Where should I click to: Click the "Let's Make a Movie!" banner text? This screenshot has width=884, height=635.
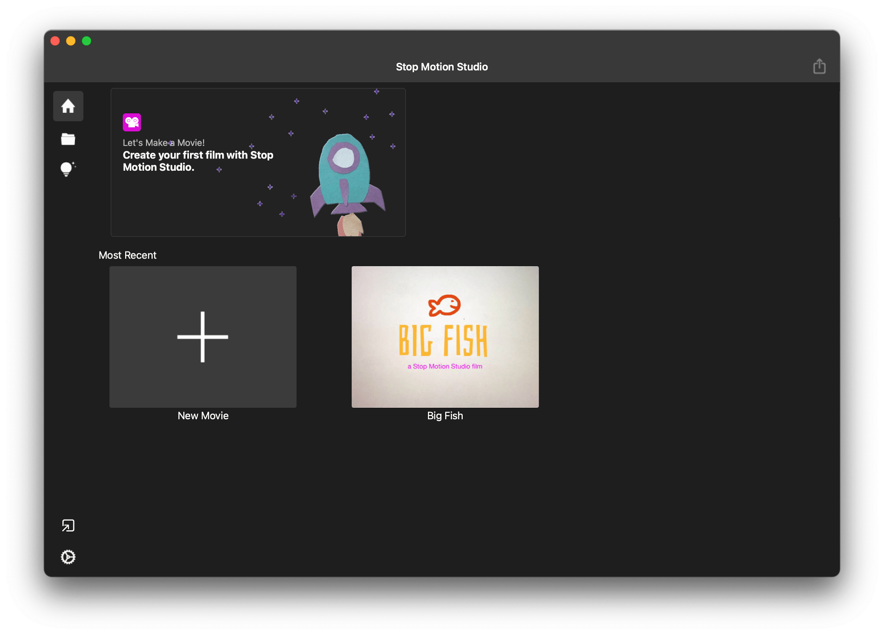pos(164,143)
